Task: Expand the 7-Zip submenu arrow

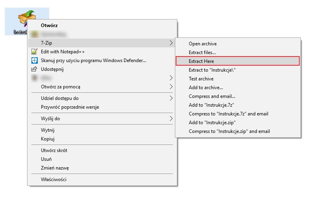Action: point(171,43)
